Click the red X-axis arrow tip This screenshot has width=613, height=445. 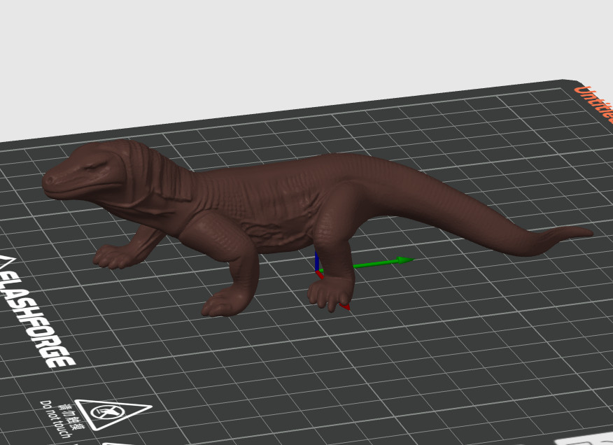click(x=346, y=306)
